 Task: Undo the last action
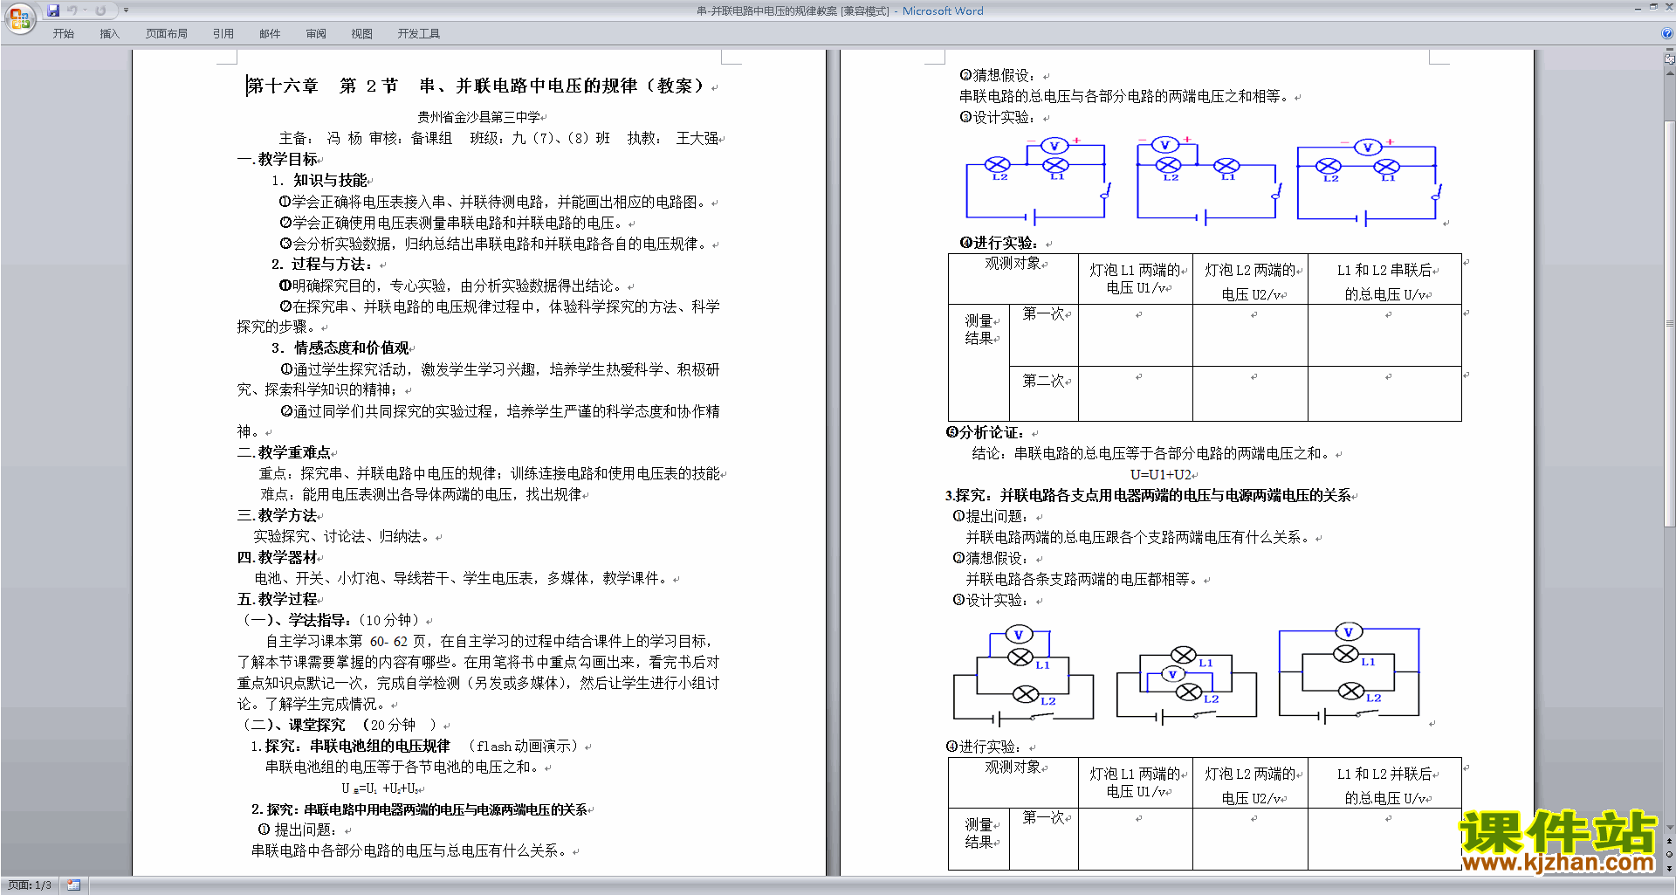pyautogui.click(x=72, y=10)
